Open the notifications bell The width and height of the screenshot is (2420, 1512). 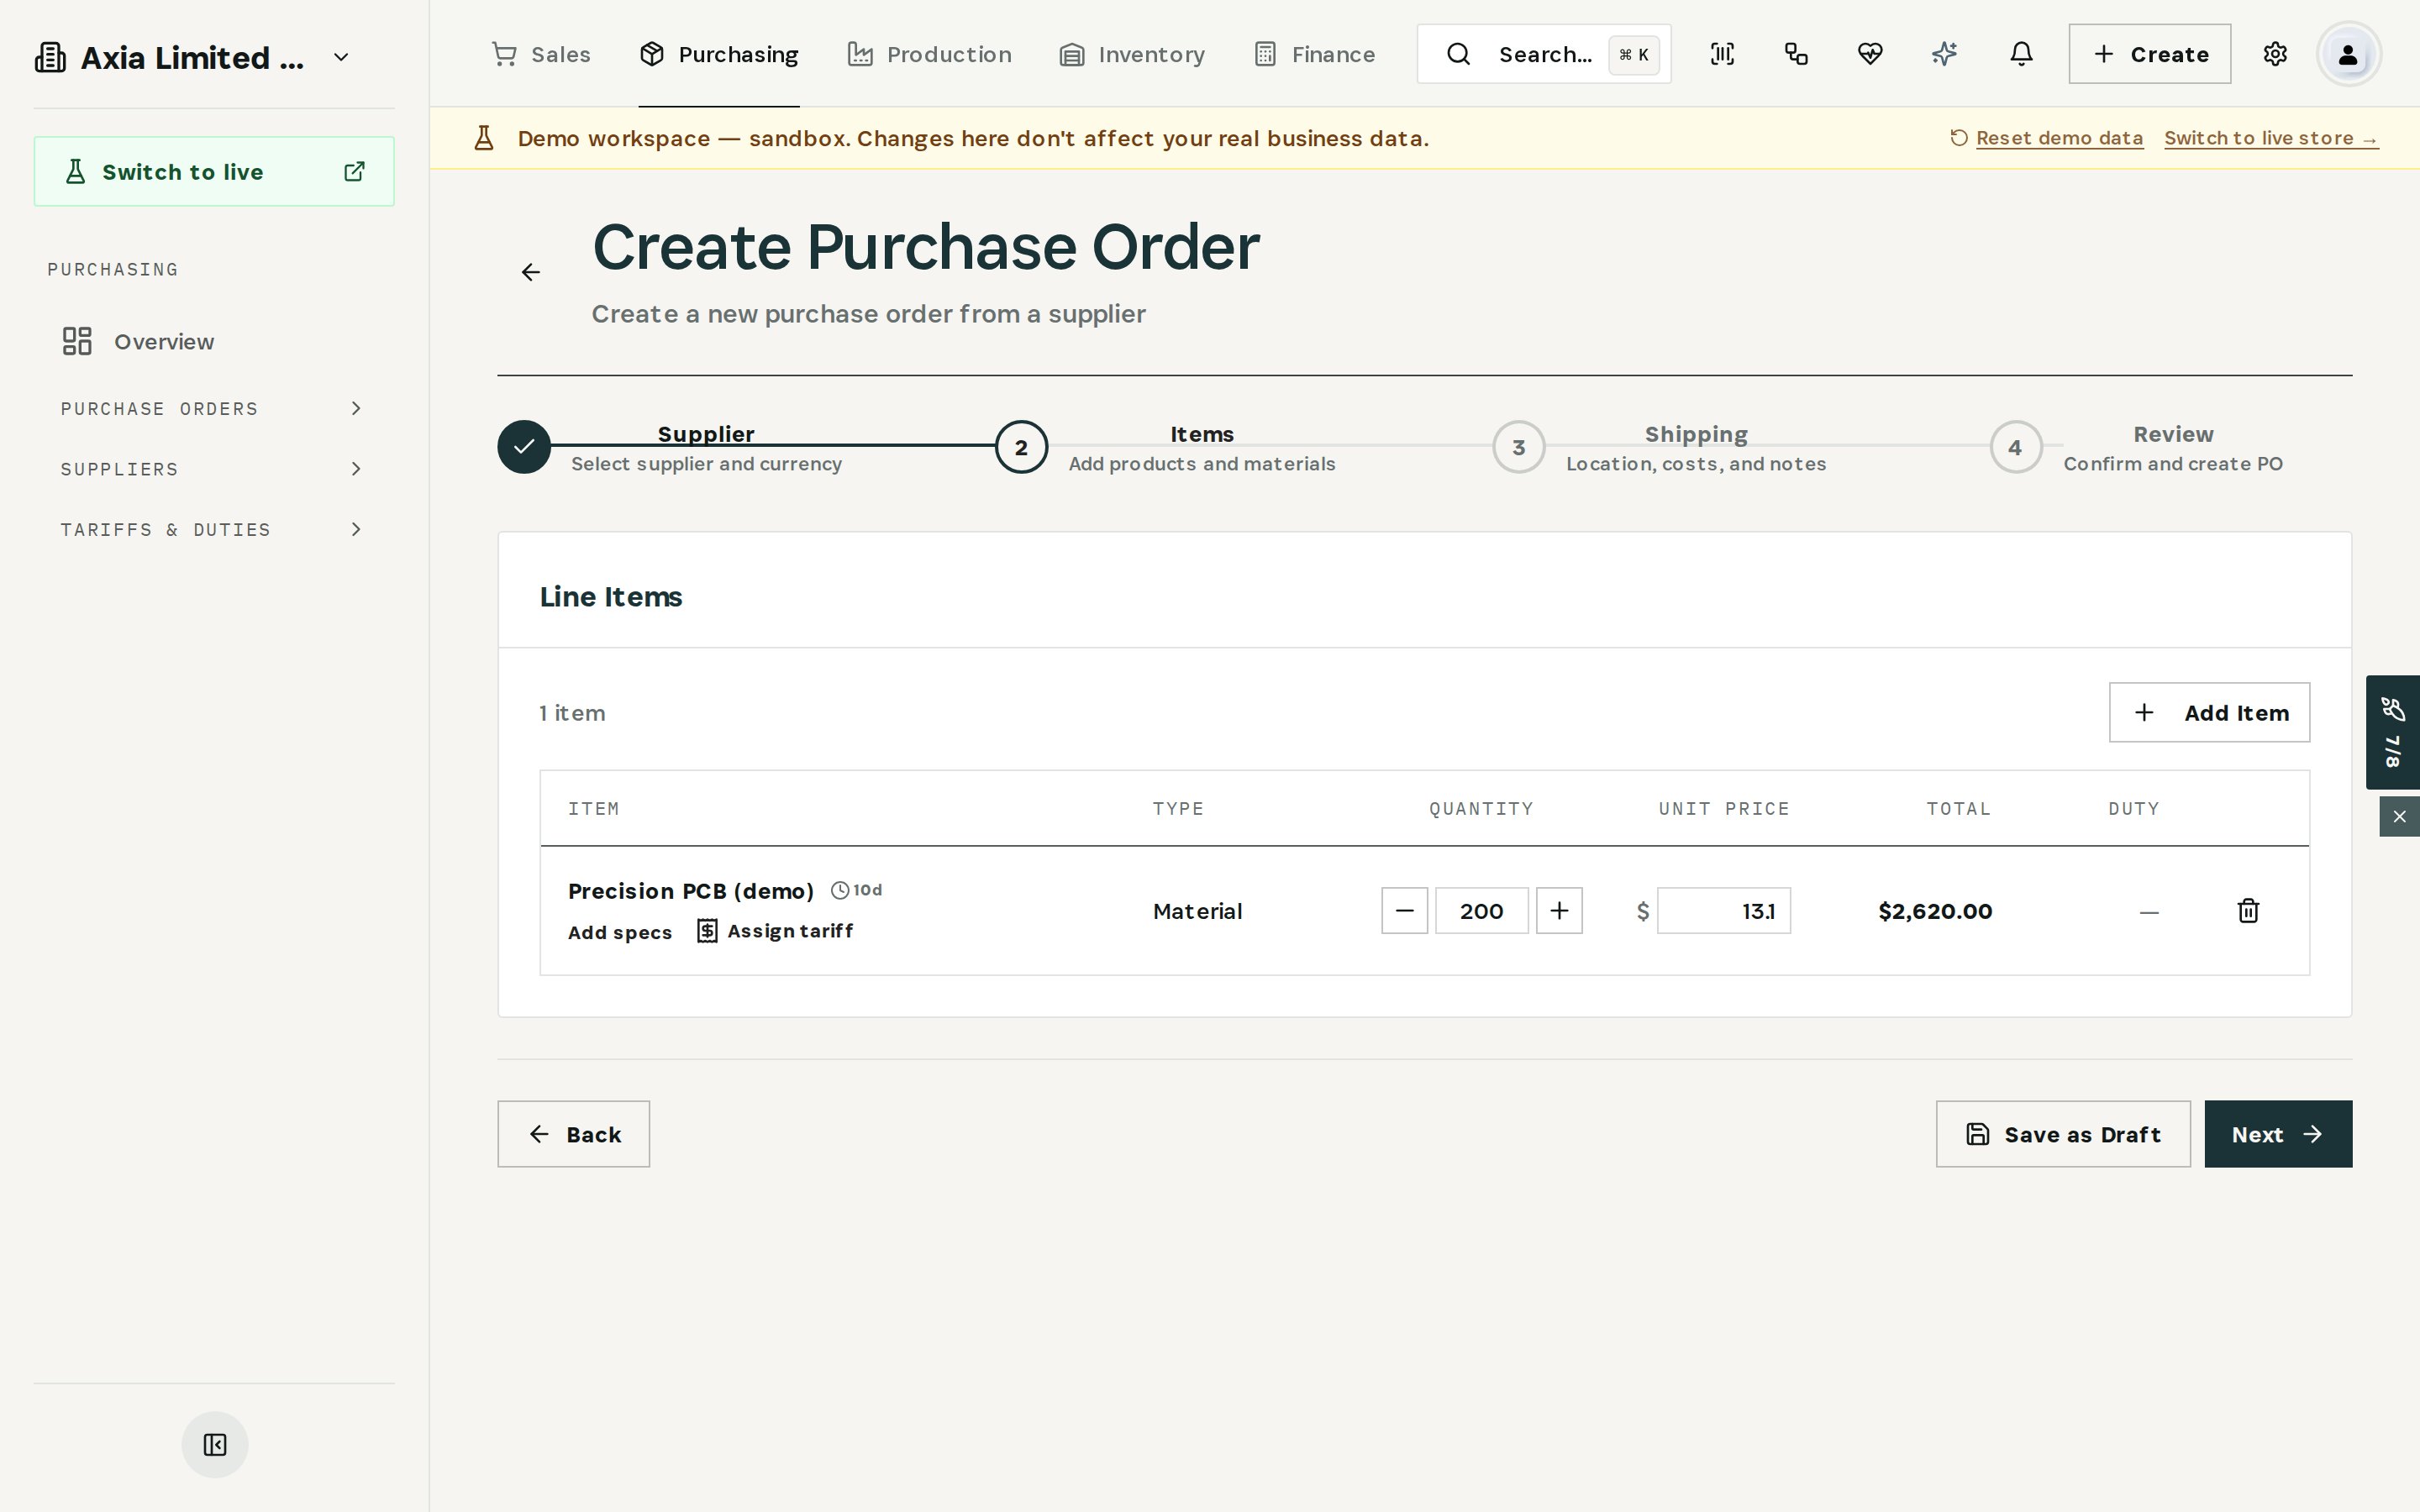pos(2021,54)
